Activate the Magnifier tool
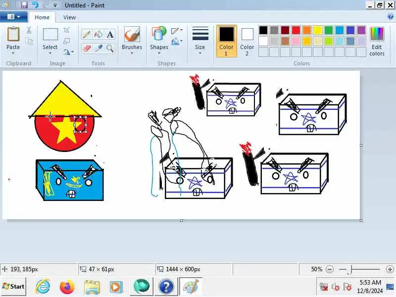Image resolution: width=396 pixels, height=297 pixels. 110,48
